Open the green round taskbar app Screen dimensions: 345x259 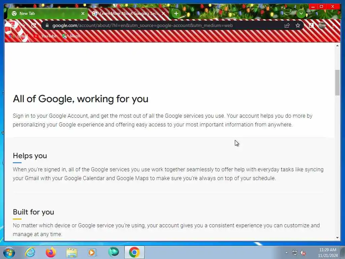point(113,252)
